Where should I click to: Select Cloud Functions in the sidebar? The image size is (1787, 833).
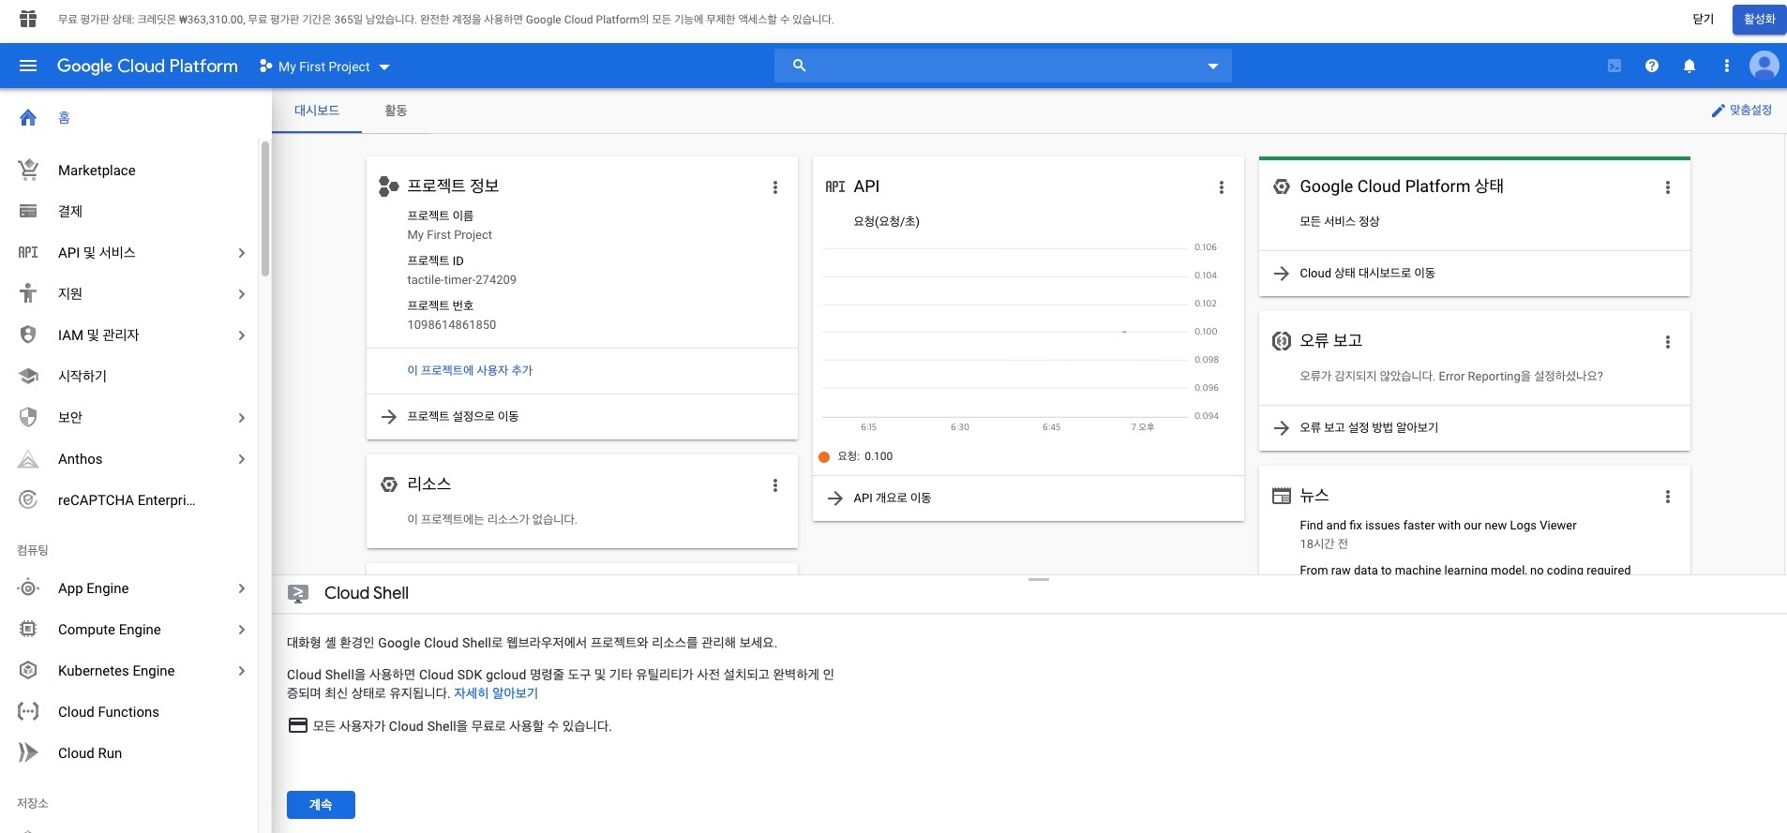[x=109, y=712]
